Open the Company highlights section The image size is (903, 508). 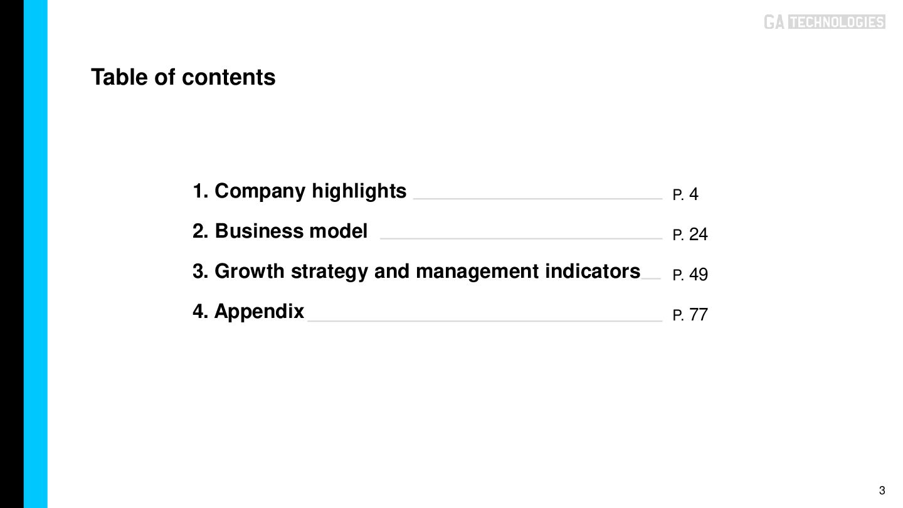pos(299,191)
